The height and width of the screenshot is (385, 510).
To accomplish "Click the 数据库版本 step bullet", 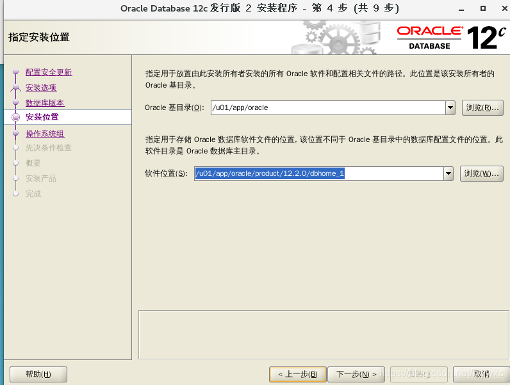I will (15, 102).
